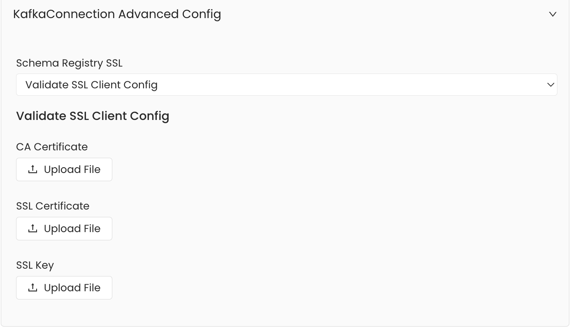The image size is (571, 327).
Task: Select the Validate SSL Client Config heading
Action: click(93, 116)
